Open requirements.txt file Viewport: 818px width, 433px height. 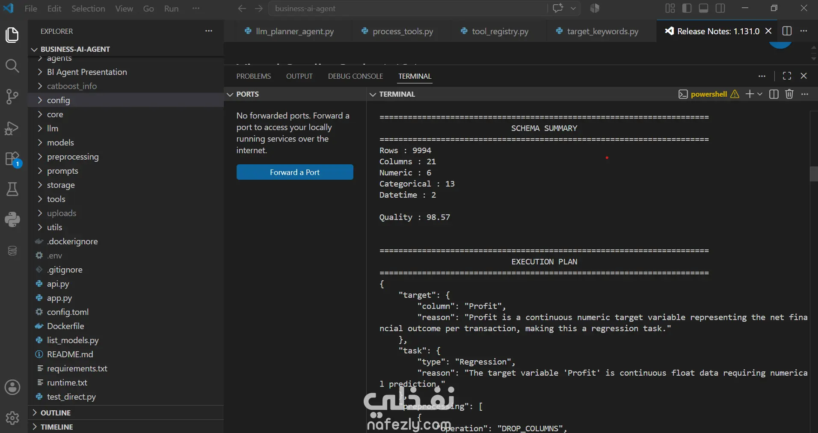tap(77, 368)
